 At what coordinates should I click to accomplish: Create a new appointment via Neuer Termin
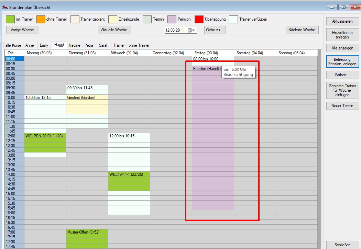click(x=342, y=106)
